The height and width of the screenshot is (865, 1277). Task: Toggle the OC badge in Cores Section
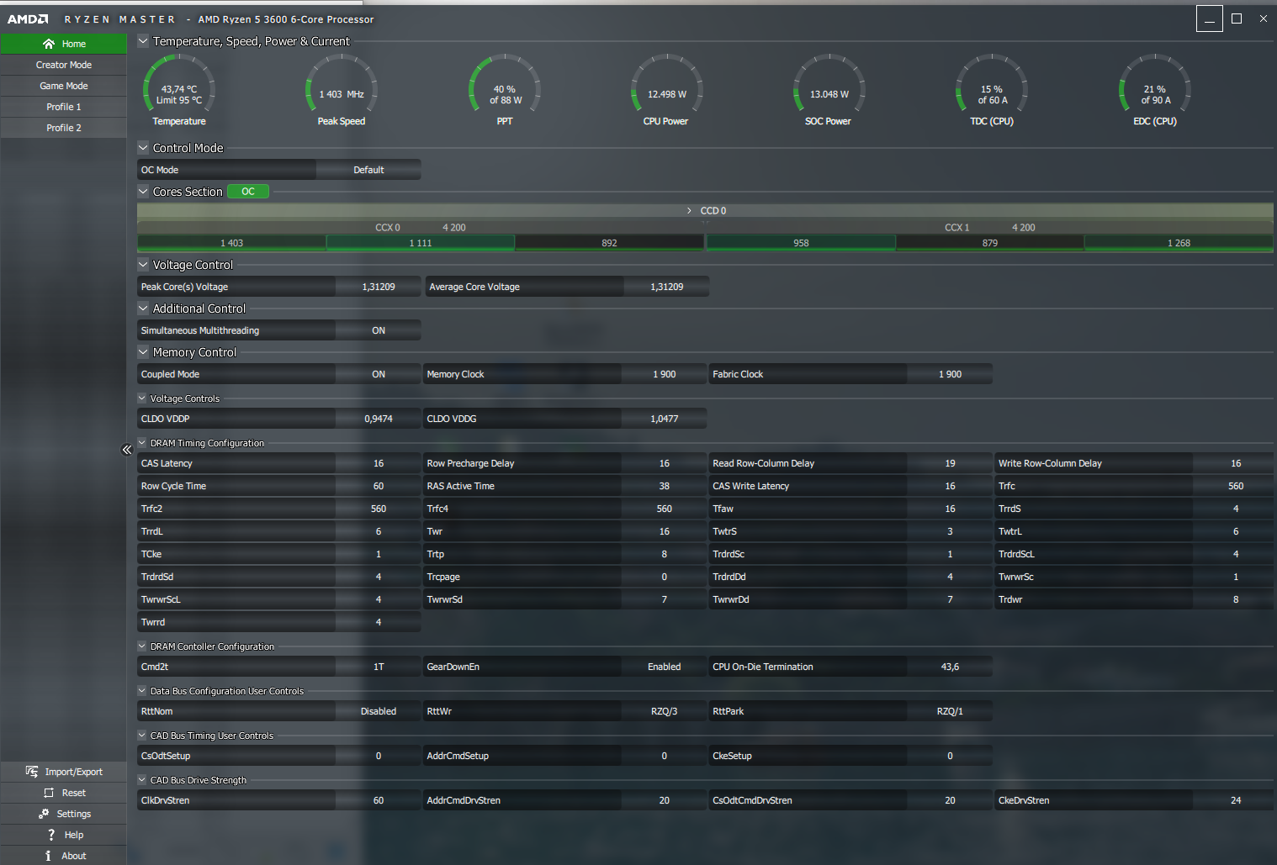click(248, 192)
